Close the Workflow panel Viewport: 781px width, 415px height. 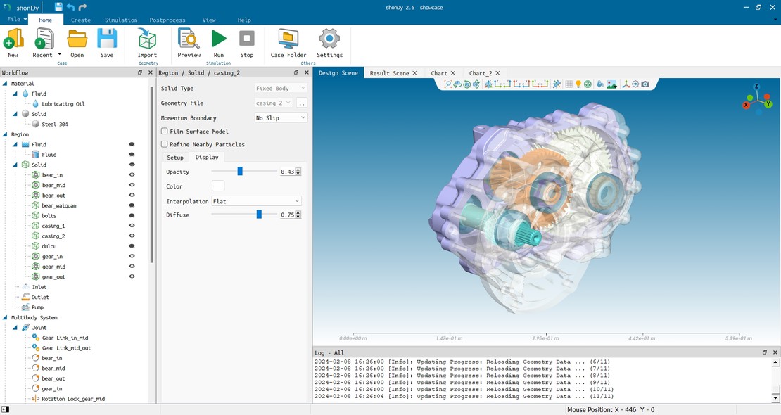(x=151, y=72)
